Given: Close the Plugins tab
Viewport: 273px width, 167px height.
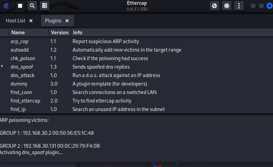Looking at the screenshot, I should pyautogui.click(x=67, y=21).
